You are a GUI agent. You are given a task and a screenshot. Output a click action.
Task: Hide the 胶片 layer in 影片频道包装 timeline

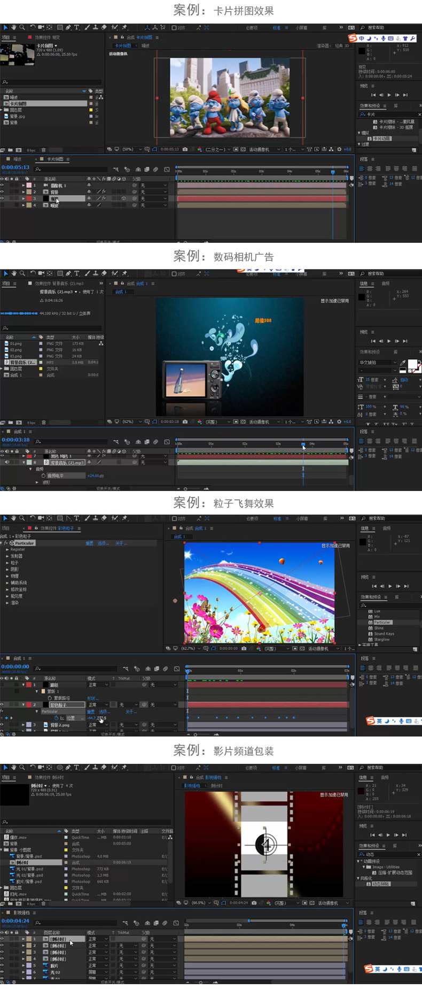click(x=2, y=965)
